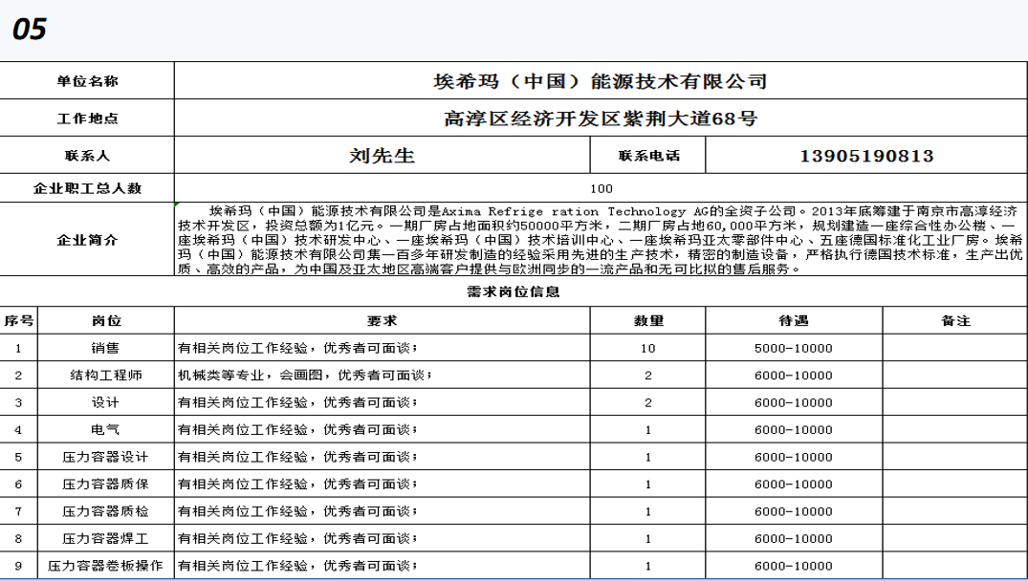Image resolution: width=1028 pixels, height=582 pixels.
Task: Select the 要求 column header
Action: pyautogui.click(x=382, y=321)
